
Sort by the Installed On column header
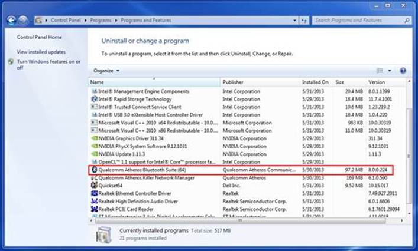[x=317, y=82]
